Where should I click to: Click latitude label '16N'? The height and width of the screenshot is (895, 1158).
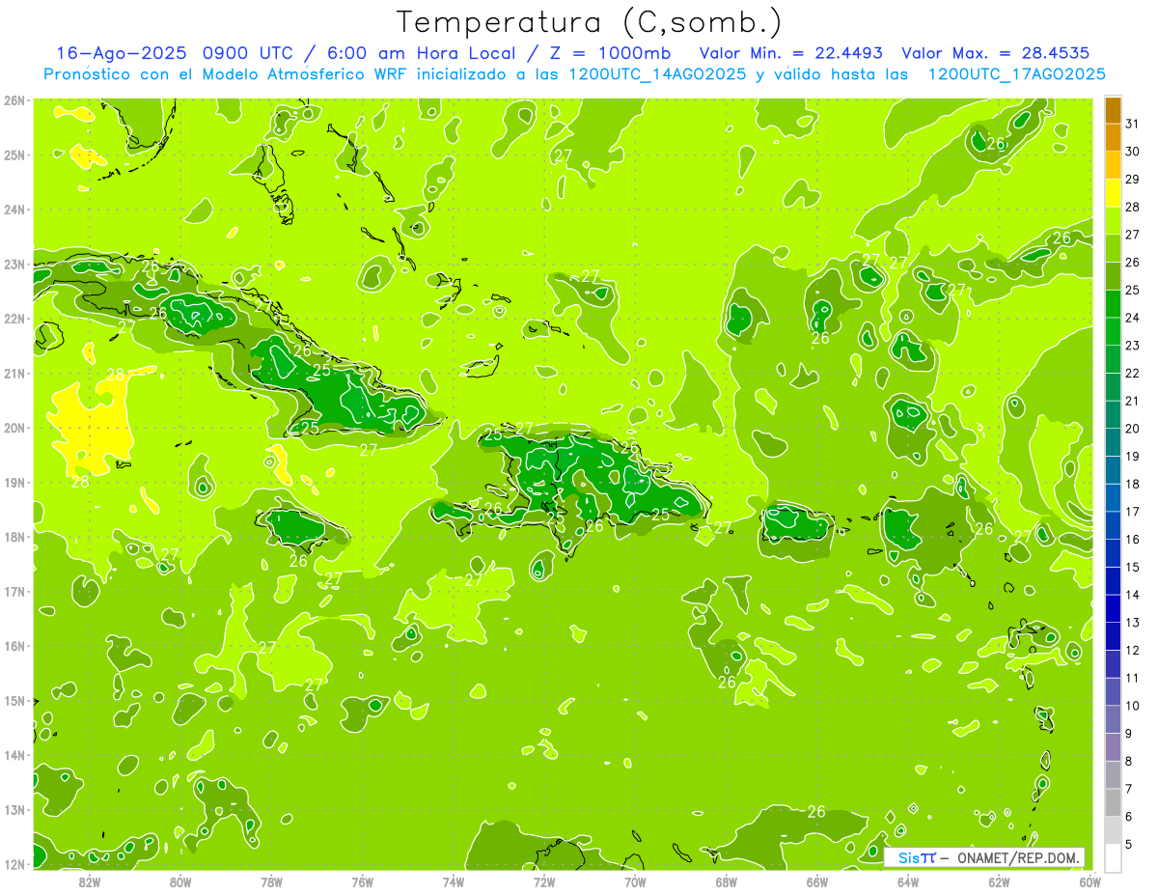coord(14,646)
